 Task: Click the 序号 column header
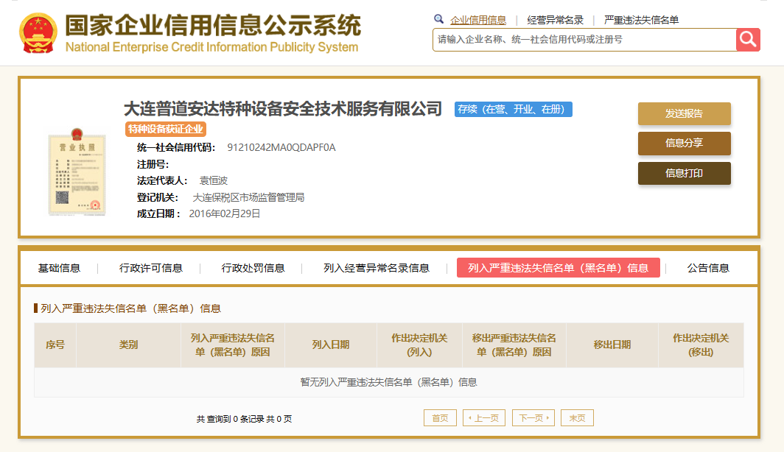click(55, 345)
